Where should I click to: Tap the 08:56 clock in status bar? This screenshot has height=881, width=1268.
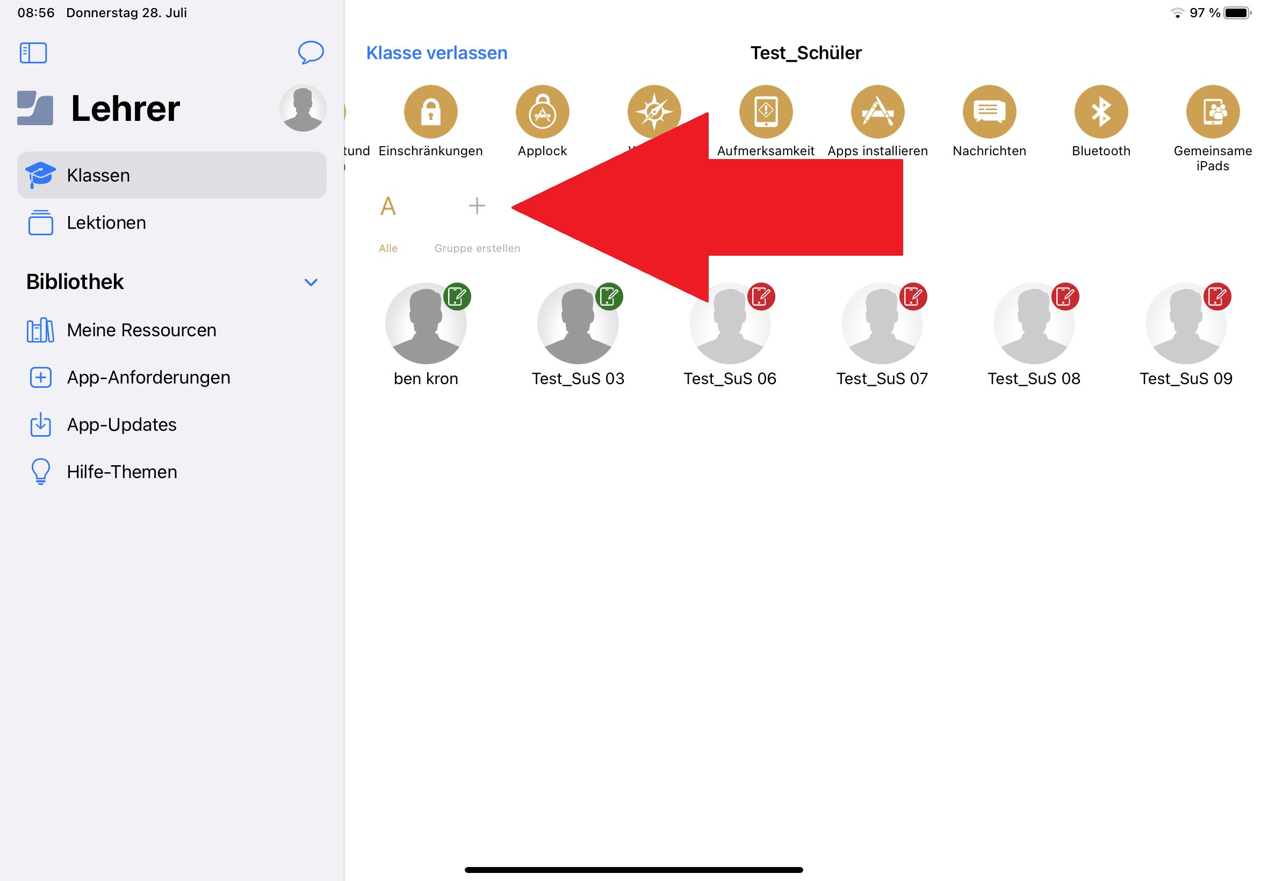(36, 13)
